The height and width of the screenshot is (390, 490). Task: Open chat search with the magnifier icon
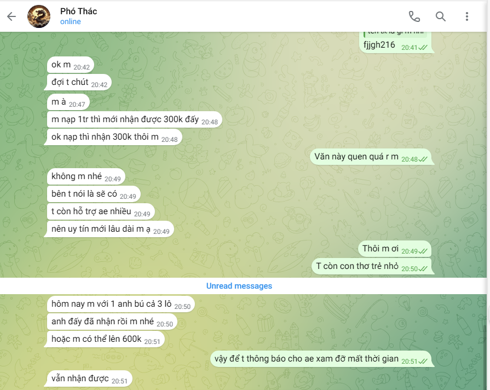tap(441, 16)
